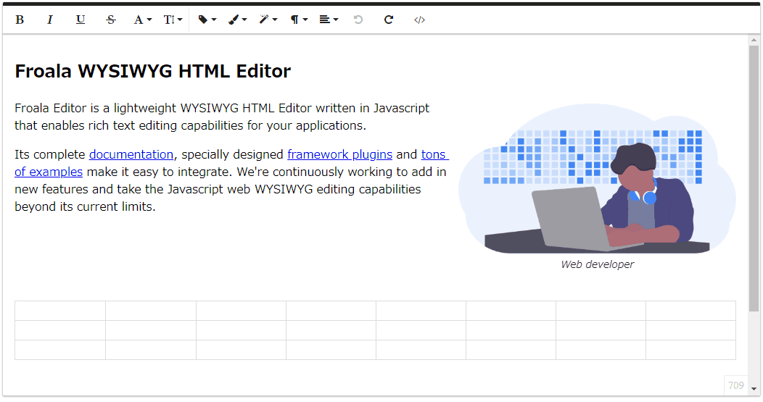Place cursor in the Froala WYSIWYG HTML Editor heading
This screenshot has height=402, width=763.
click(x=152, y=71)
